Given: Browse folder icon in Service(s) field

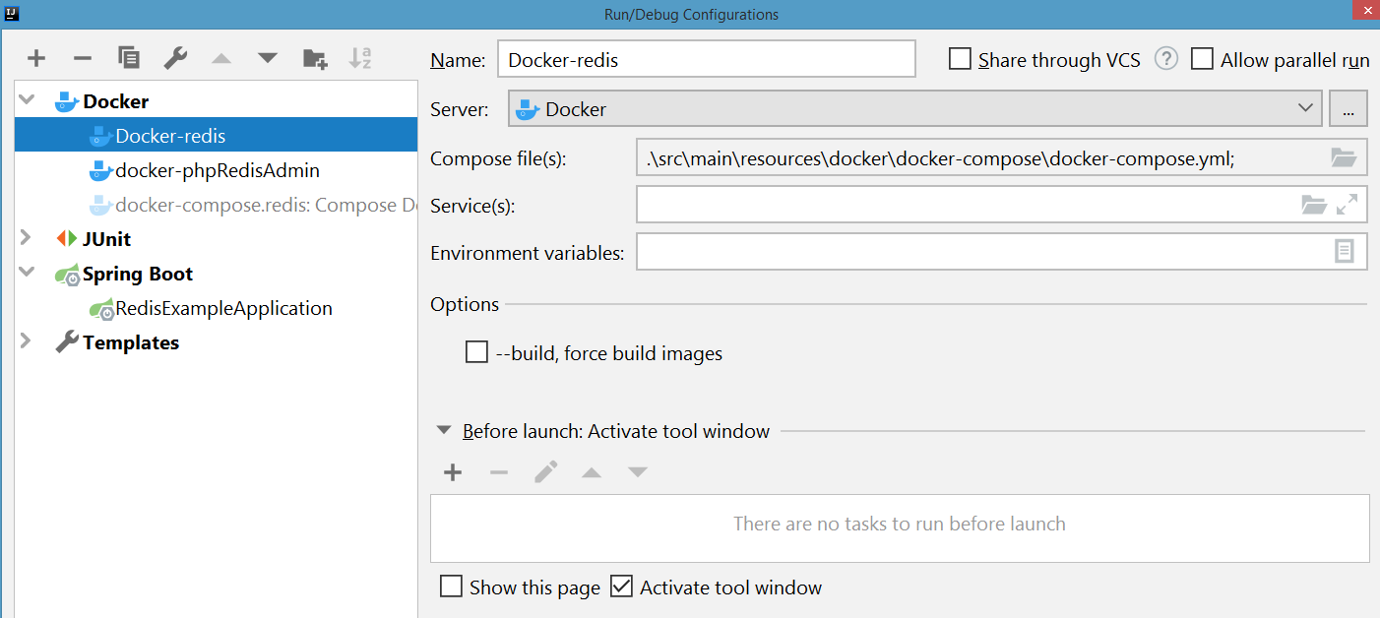Looking at the screenshot, I should 1313,205.
